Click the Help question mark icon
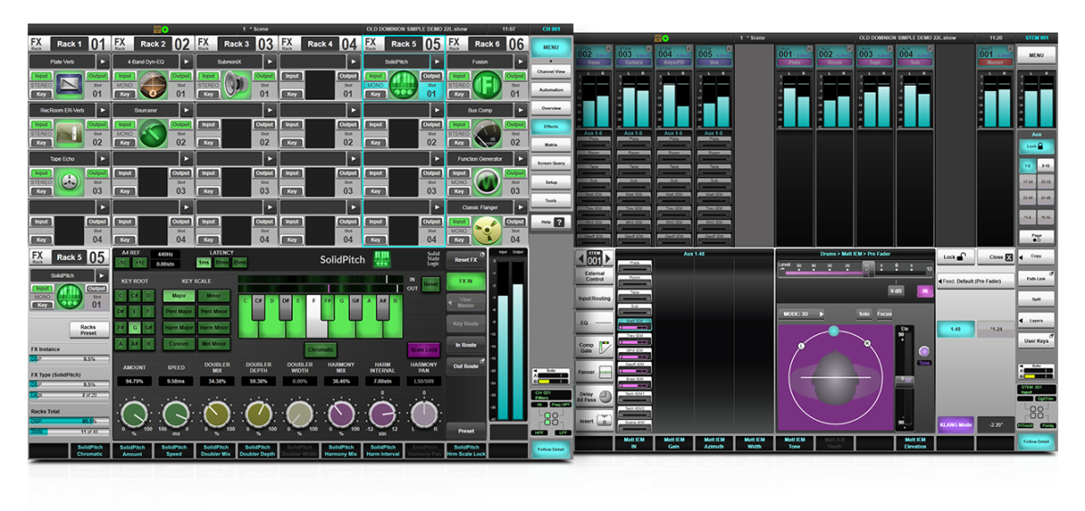The width and height of the screenshot is (1085, 511). [x=558, y=221]
